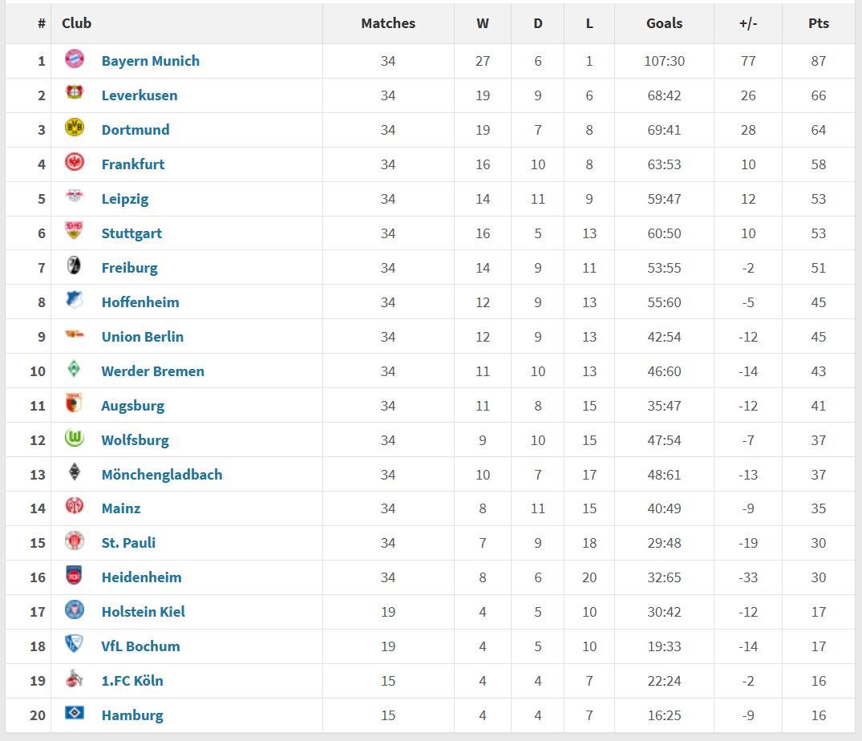Click the Hamburg club flag icon
Viewport: 862px width, 741px height.
pos(74,713)
